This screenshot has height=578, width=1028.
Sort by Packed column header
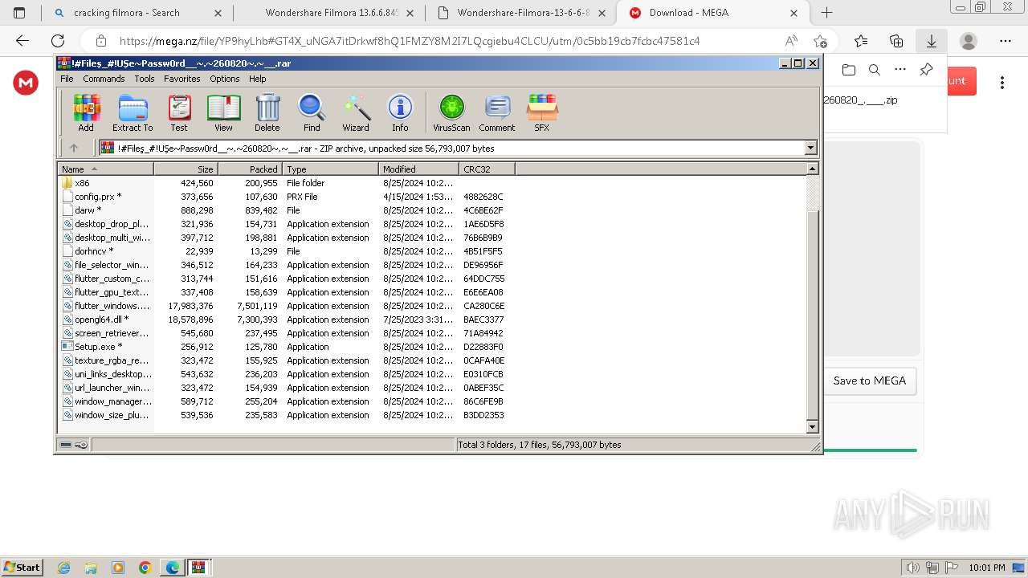pyautogui.click(x=250, y=169)
